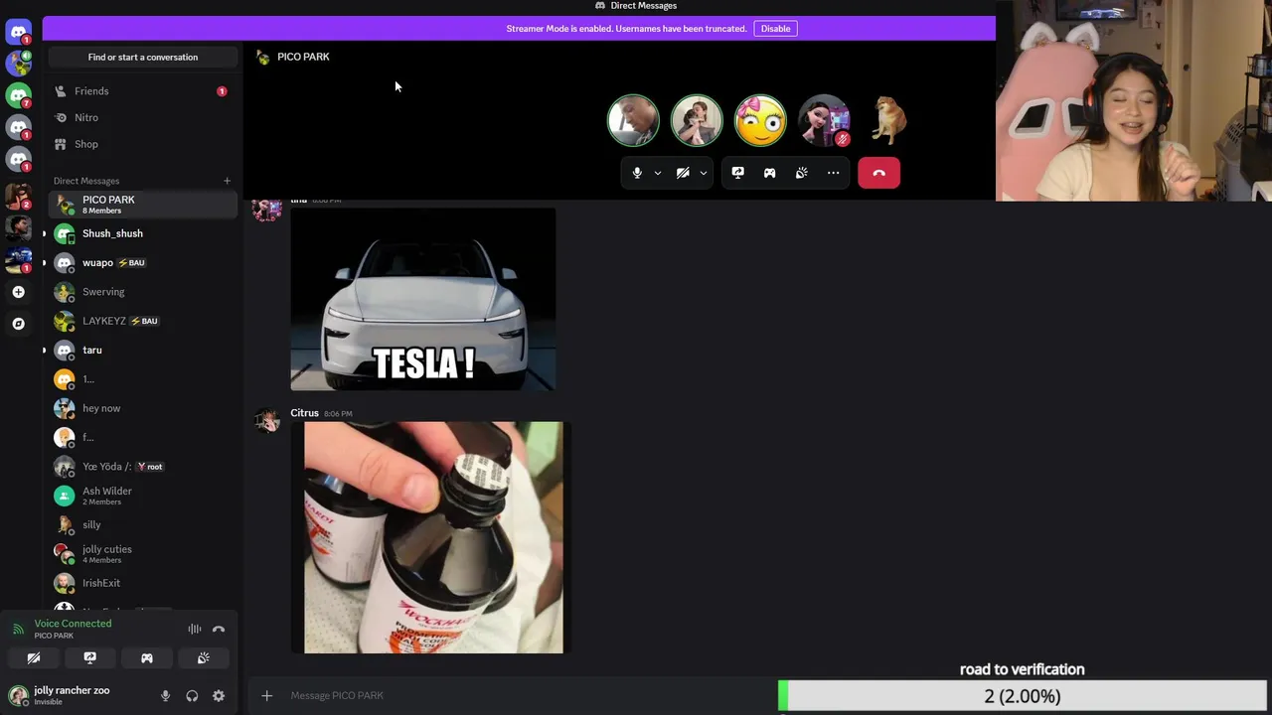Image resolution: width=1272 pixels, height=715 pixels.
Task: Click Citrus username in chat
Action: click(x=304, y=413)
